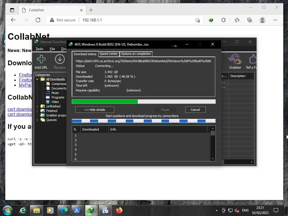Open PowerShell from taskbar
Image resolution: width=288 pixels, height=216 pixels.
coord(77,210)
